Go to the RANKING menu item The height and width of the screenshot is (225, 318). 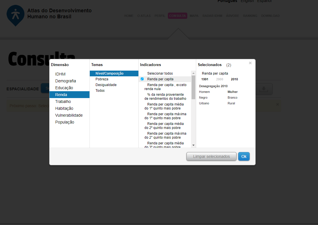[250, 16]
